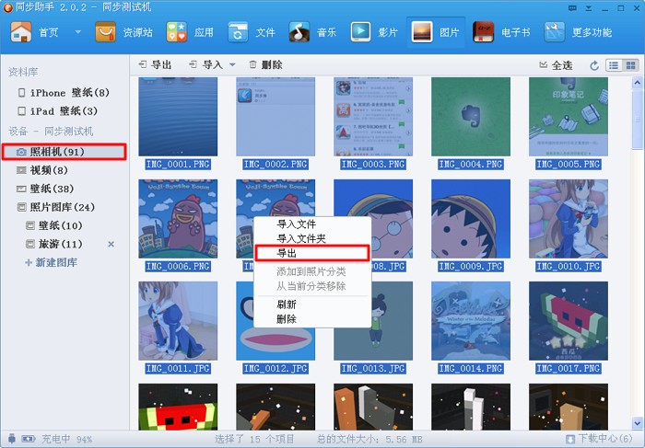Select iPhone 壁纸(8) in library
Screen dimensions: 645x448
[x=64, y=93]
